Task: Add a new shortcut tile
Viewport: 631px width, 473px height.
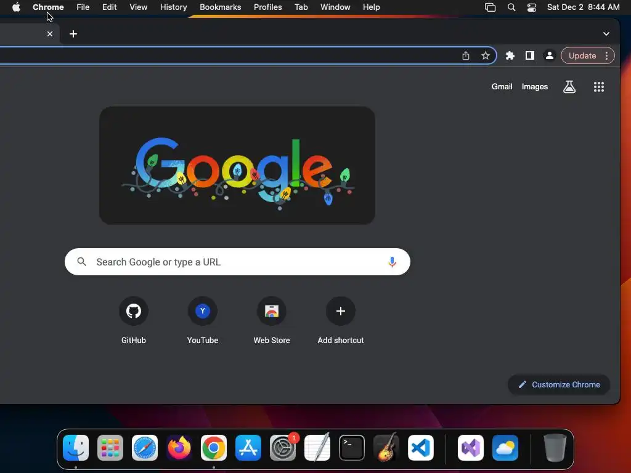Action: (340, 320)
